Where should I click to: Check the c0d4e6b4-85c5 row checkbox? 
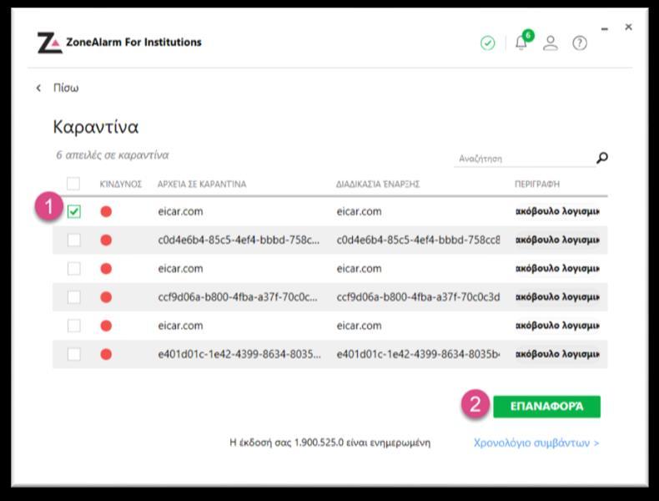coord(74,240)
